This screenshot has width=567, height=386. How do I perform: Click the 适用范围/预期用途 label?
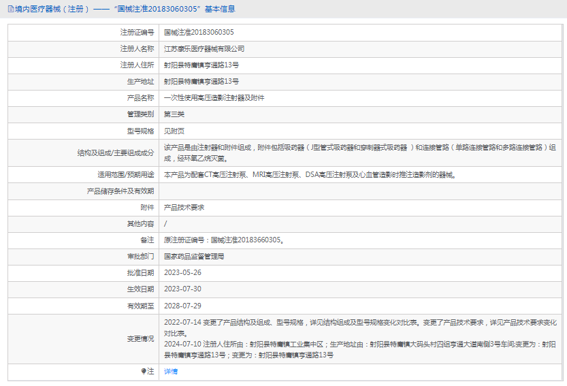click(126, 175)
